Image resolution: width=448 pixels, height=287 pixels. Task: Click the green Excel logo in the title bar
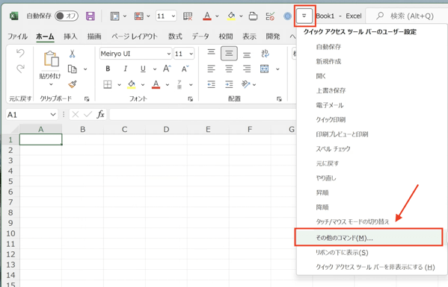point(13,16)
